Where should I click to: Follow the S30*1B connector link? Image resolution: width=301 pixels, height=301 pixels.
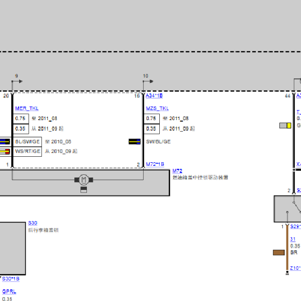click(11, 279)
